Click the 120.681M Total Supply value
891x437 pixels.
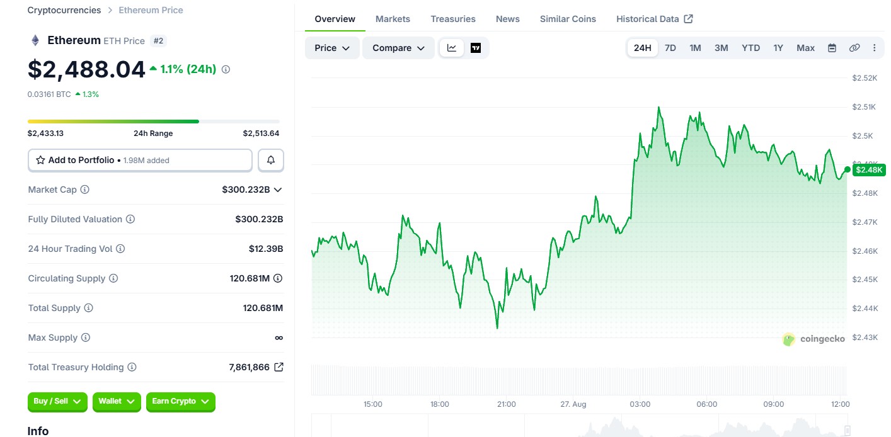tap(263, 308)
